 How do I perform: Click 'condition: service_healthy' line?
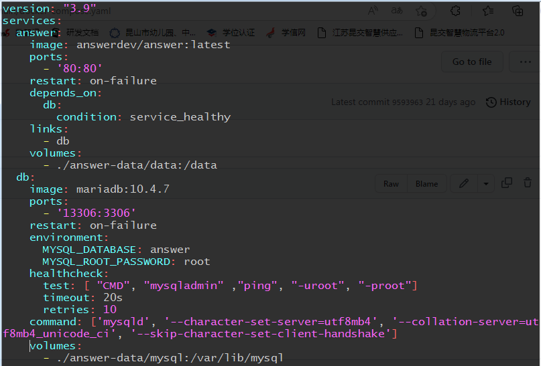[x=143, y=117]
